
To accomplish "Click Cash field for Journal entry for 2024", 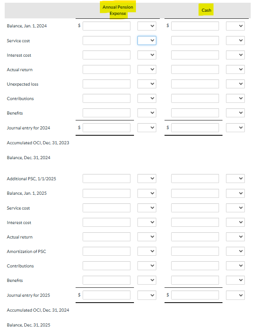I will (x=195, y=127).
